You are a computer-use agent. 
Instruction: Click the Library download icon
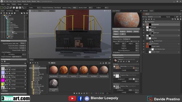101,63
